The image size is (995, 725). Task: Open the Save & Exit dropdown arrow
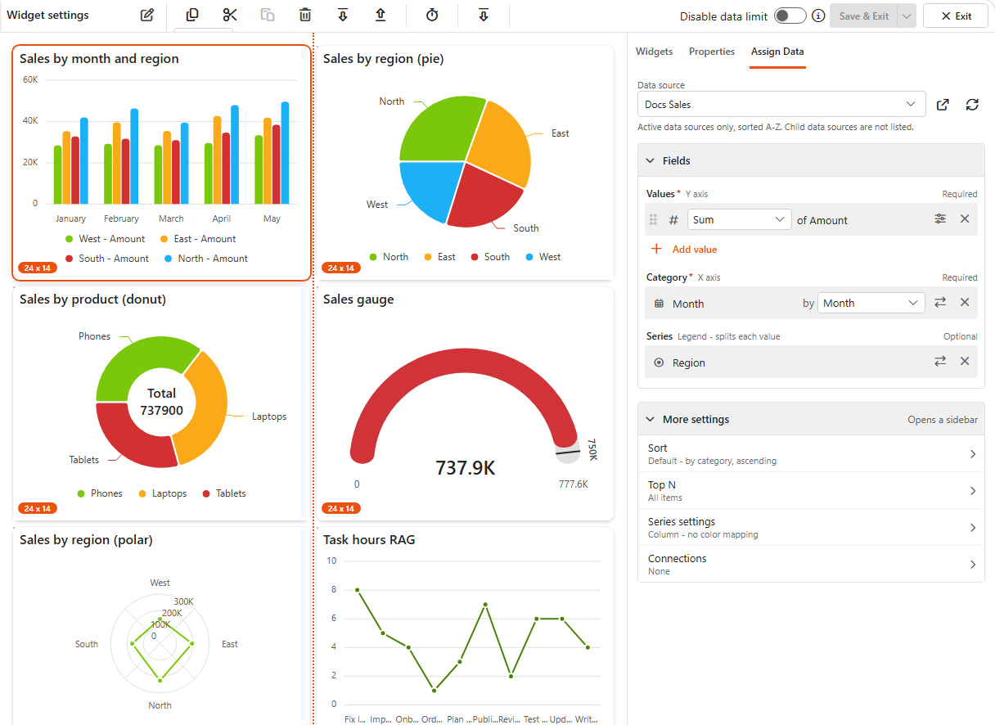point(907,16)
